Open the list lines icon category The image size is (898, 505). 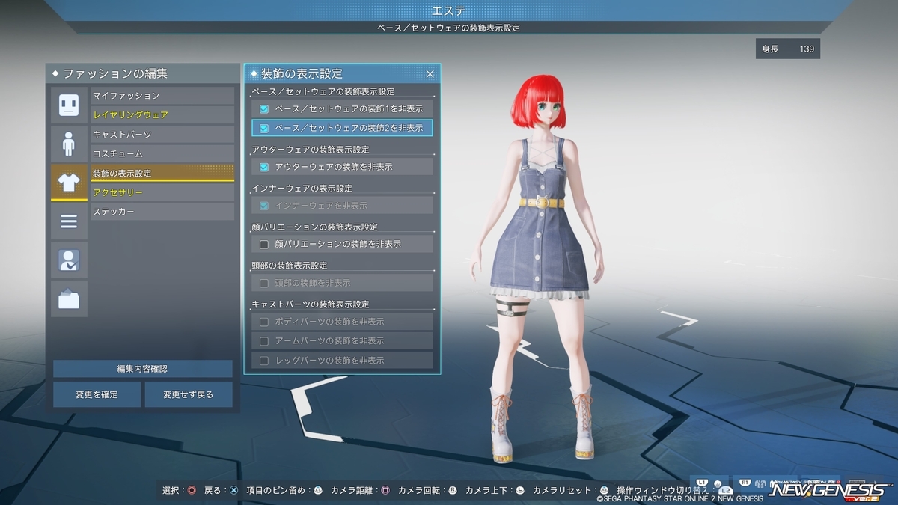[69, 221]
